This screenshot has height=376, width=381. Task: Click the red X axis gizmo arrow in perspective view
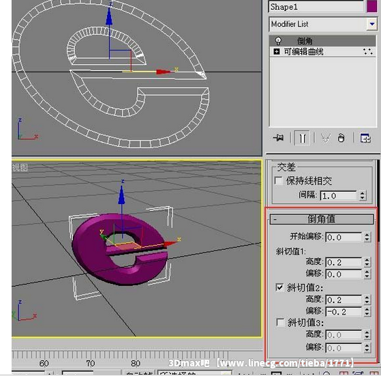pyautogui.click(x=171, y=244)
